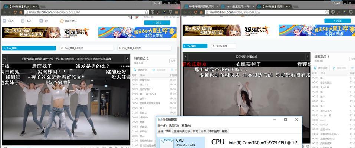355x148 pixels.
Task: Click 设置 button in left danmaku panel
Action: tap(173, 61)
